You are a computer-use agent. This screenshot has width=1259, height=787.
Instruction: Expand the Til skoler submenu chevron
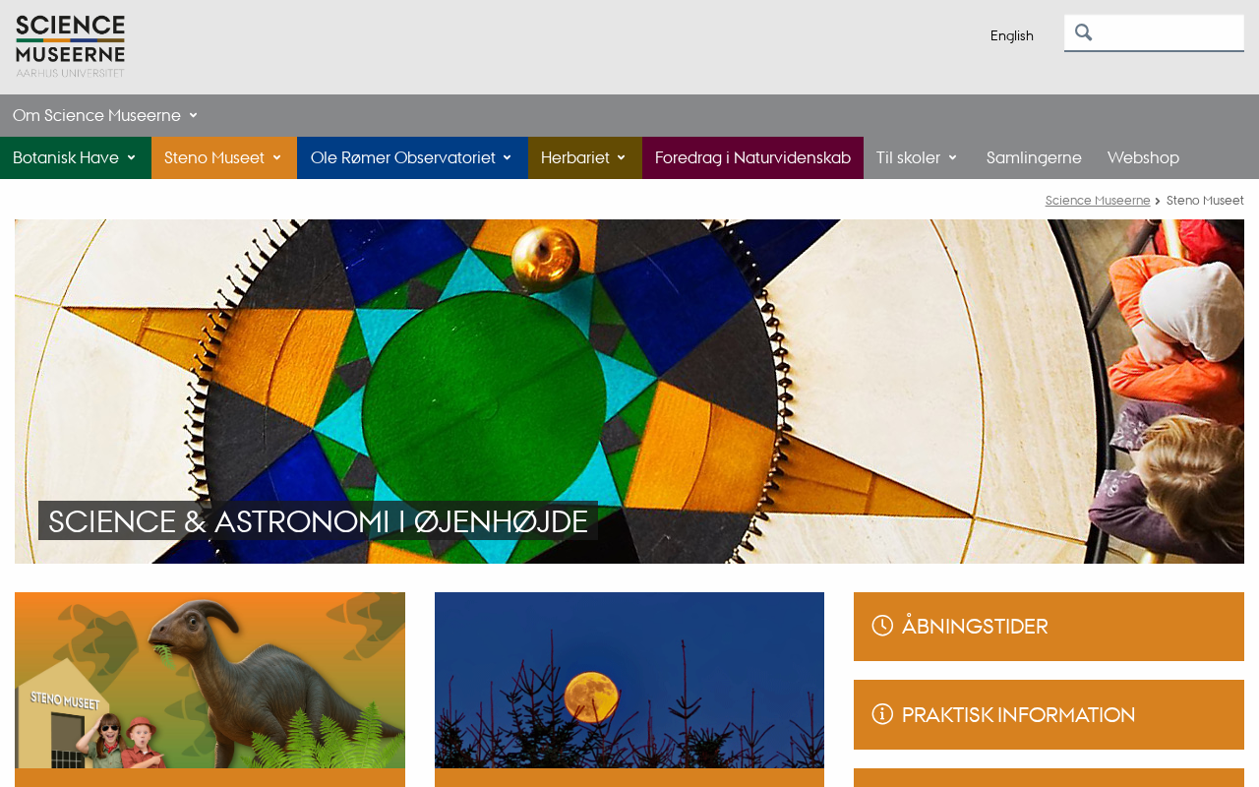coord(952,157)
